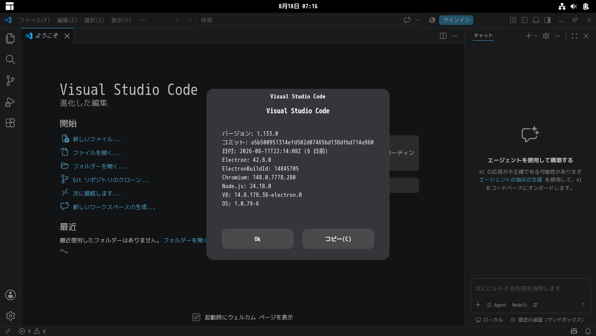Focus the command center search box
596x336 pixels.
click(x=298, y=20)
